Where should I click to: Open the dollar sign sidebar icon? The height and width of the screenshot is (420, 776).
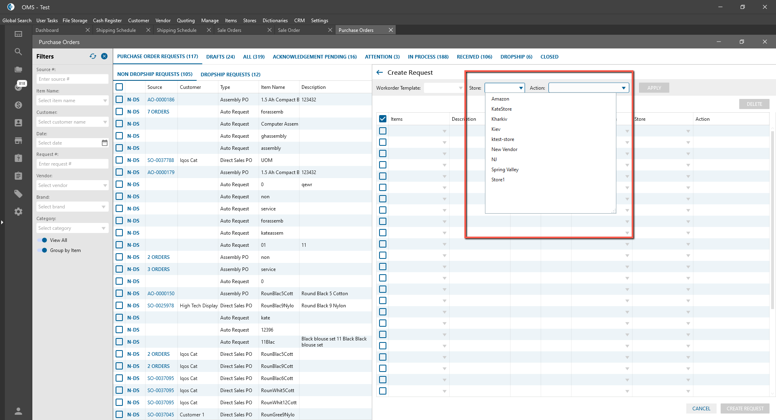click(x=18, y=105)
